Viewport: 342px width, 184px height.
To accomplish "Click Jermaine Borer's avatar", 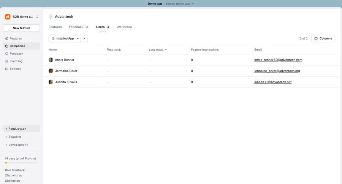I will pos(51,71).
